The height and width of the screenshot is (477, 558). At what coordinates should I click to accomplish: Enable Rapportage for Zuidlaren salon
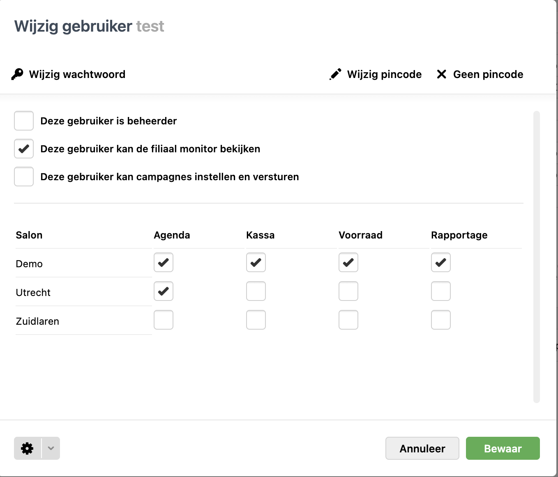pyautogui.click(x=441, y=320)
